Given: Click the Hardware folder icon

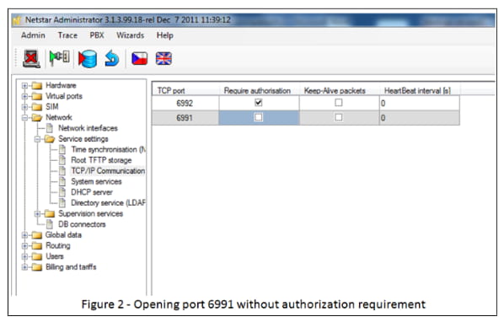Looking at the screenshot, I should [x=37, y=85].
